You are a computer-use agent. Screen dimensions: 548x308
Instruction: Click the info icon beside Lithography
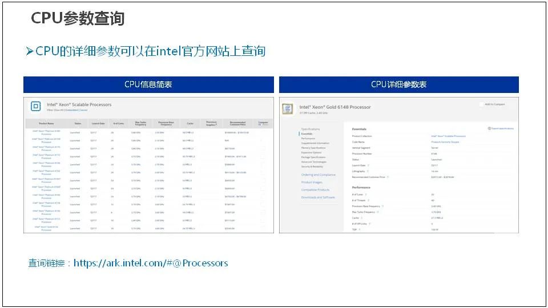(368, 171)
